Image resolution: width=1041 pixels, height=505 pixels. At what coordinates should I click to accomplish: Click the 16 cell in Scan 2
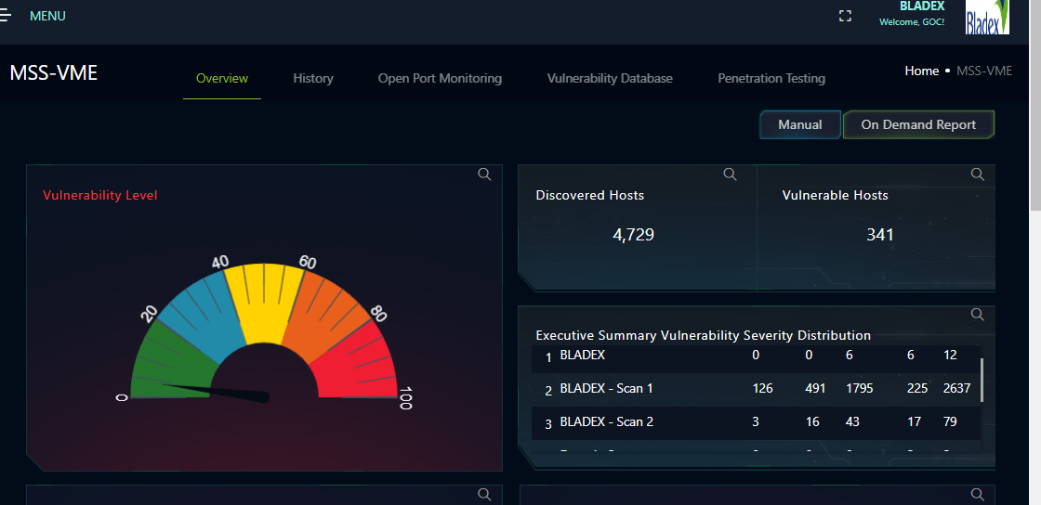[812, 421]
